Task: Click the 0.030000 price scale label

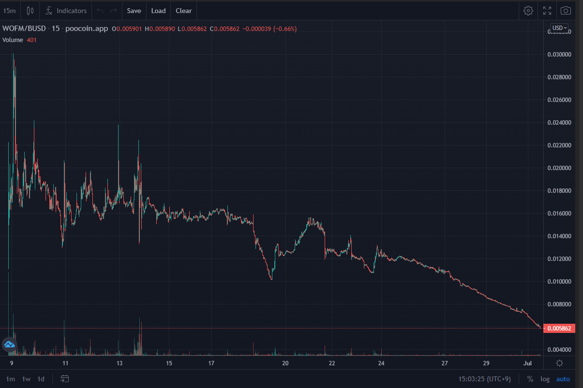Action: point(559,54)
